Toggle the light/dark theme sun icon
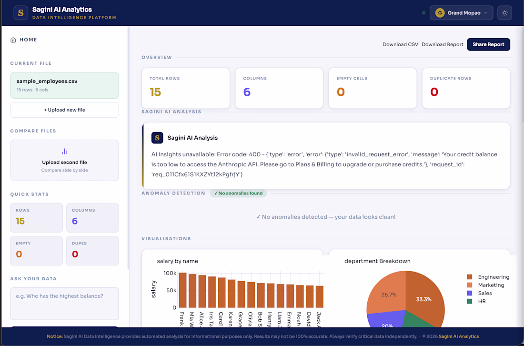The image size is (524, 346). [504, 13]
